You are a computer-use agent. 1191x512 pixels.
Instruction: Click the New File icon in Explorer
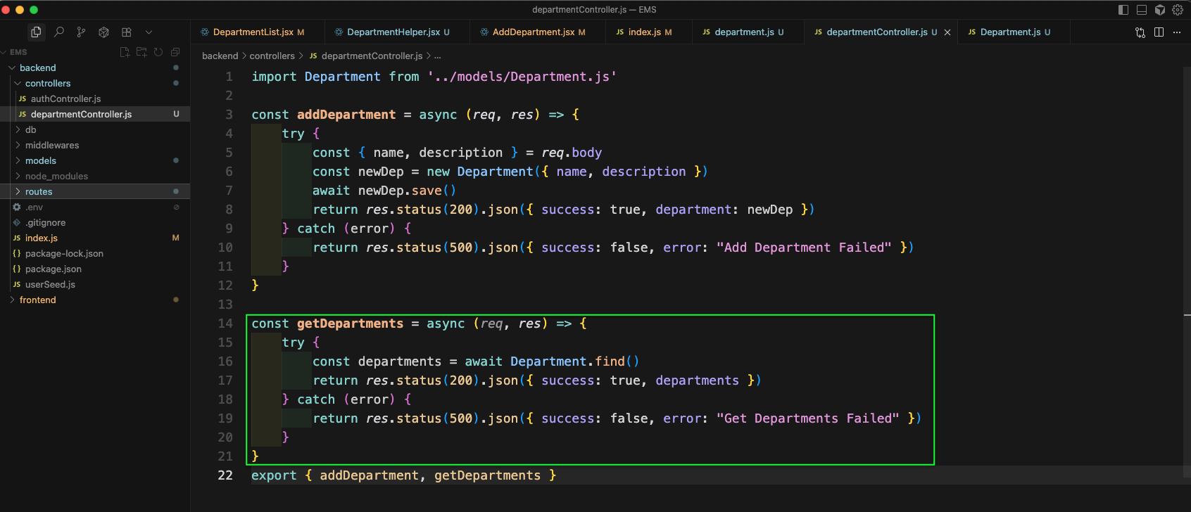tap(125, 52)
